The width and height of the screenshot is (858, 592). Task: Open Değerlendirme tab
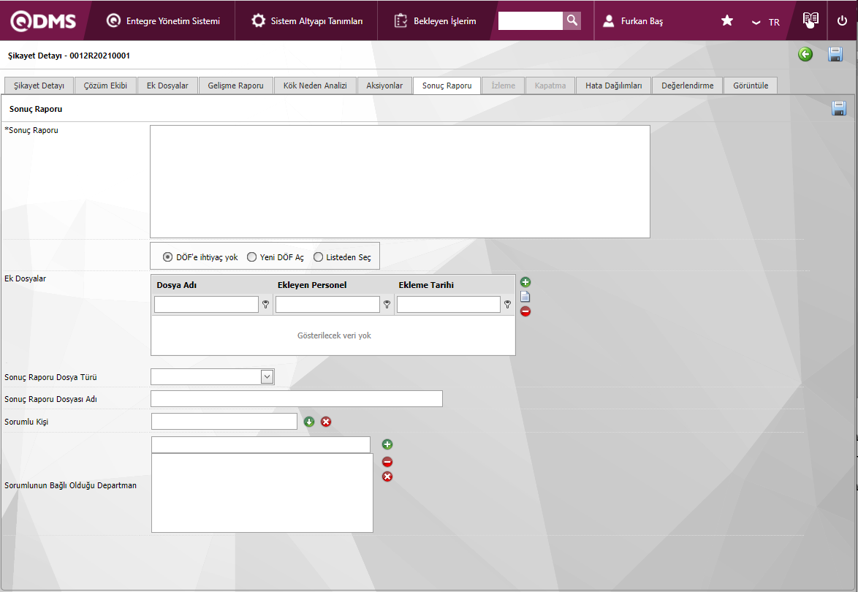tap(687, 86)
